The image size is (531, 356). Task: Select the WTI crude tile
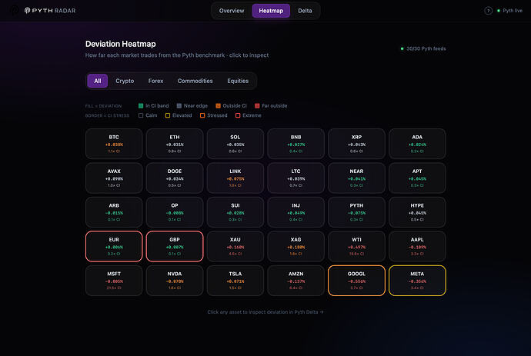[x=356, y=246]
